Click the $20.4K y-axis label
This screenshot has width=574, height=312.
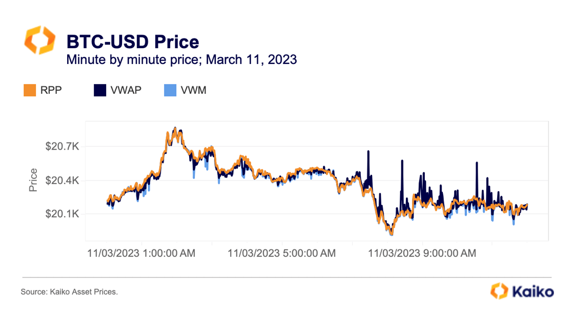pyautogui.click(x=62, y=180)
